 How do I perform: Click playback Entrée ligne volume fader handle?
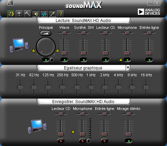(149, 53)
